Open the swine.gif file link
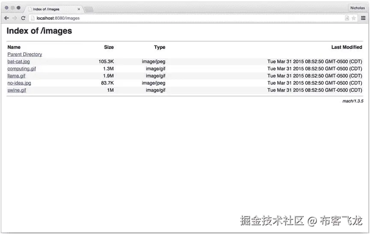370x234 pixels. pos(17,90)
